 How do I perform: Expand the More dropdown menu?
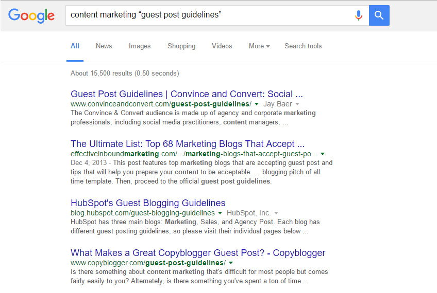point(259,46)
